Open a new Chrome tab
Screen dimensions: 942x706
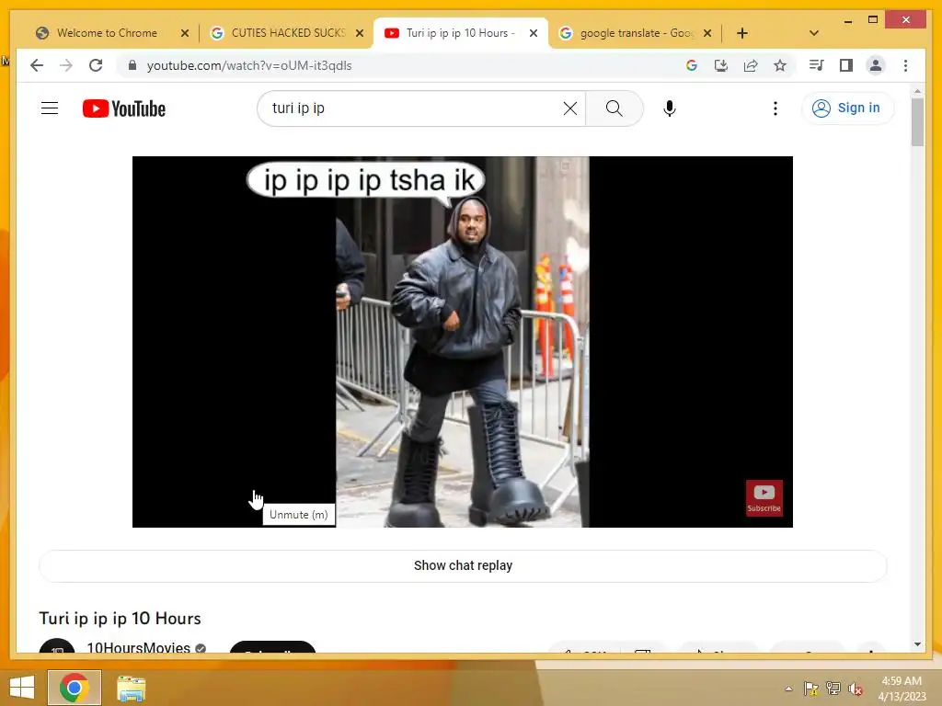click(x=742, y=33)
